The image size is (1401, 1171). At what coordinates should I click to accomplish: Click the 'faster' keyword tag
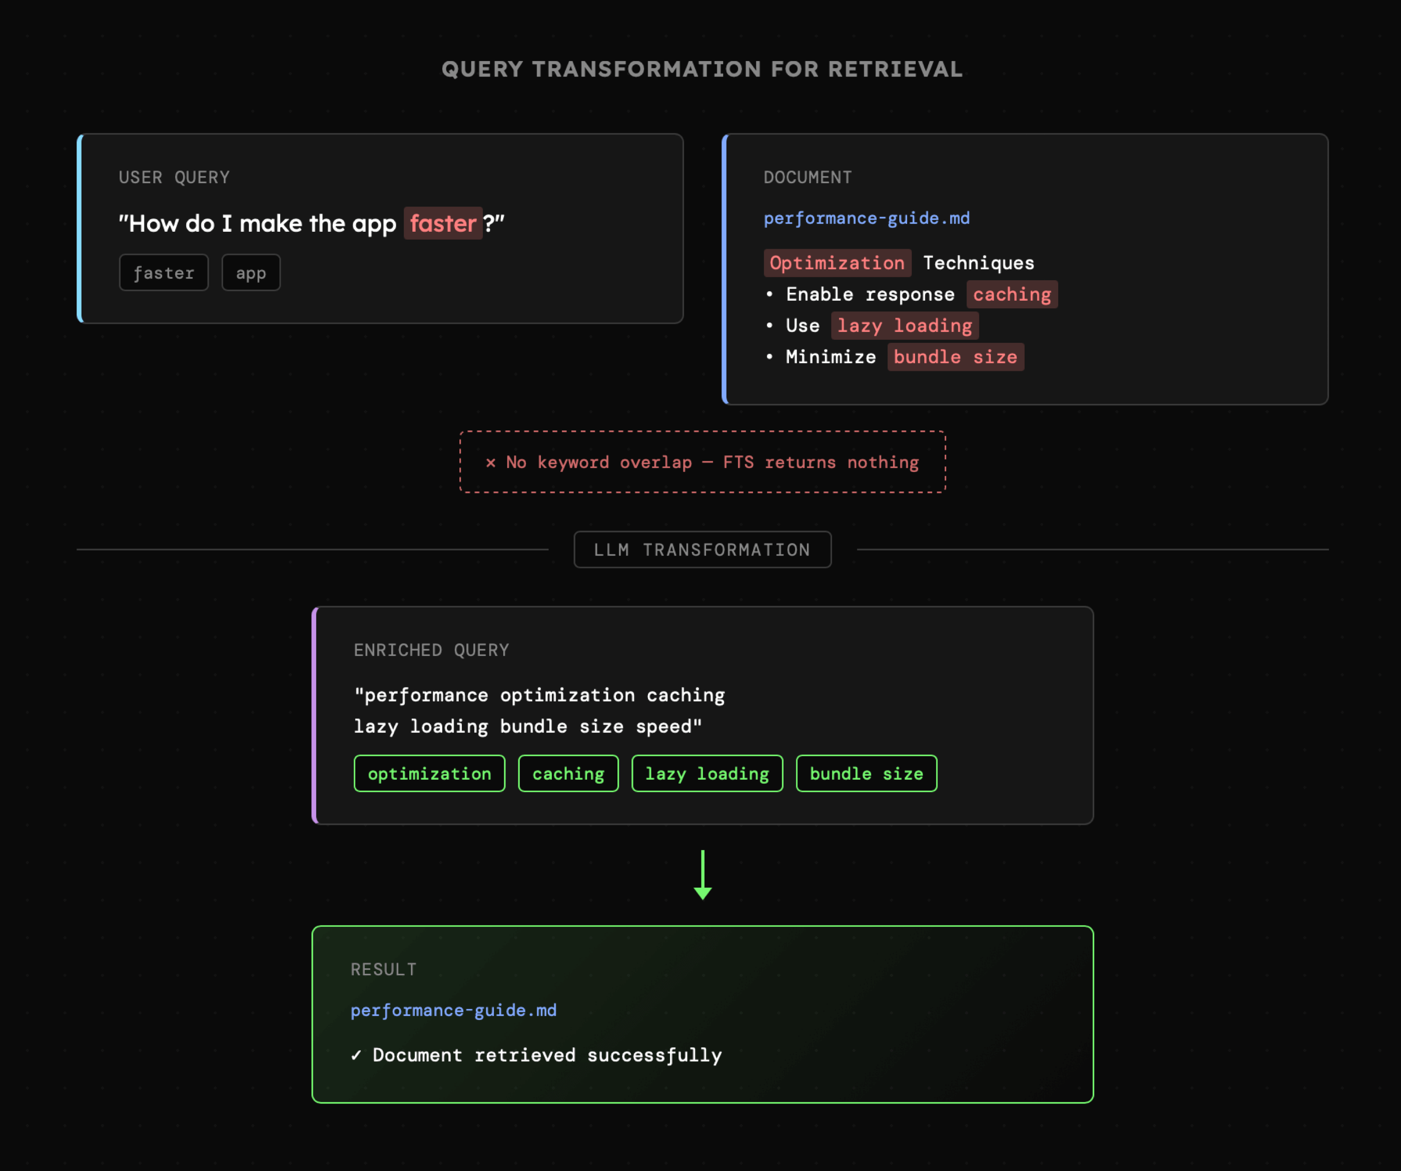[164, 273]
